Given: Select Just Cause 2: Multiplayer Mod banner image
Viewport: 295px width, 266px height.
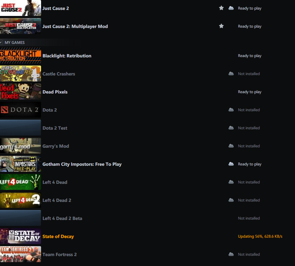Looking at the screenshot, I should [x=20, y=26].
